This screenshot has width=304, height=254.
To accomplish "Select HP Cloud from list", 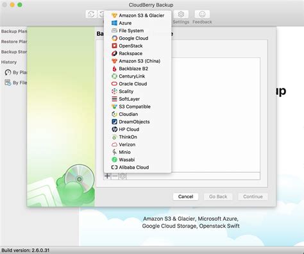I will (137, 130).
